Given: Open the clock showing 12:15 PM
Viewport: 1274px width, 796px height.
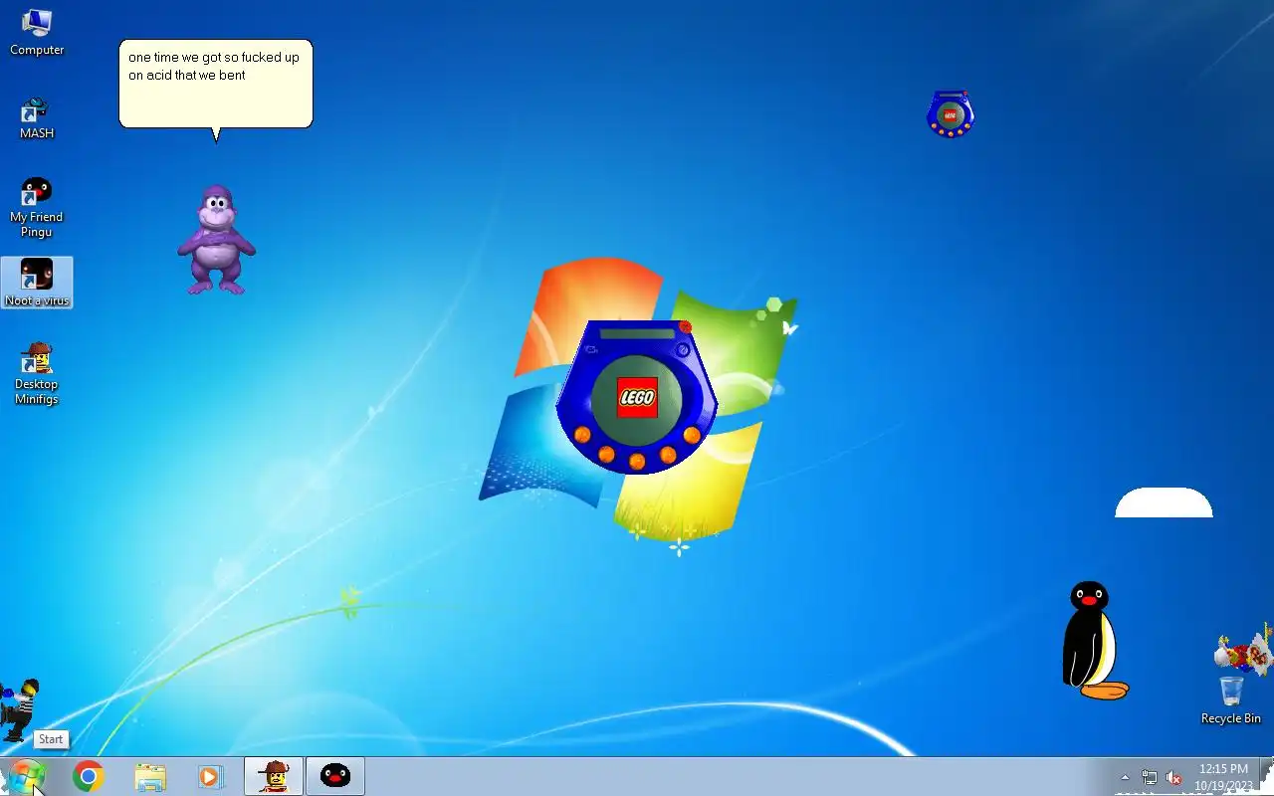Looking at the screenshot, I should [x=1223, y=776].
